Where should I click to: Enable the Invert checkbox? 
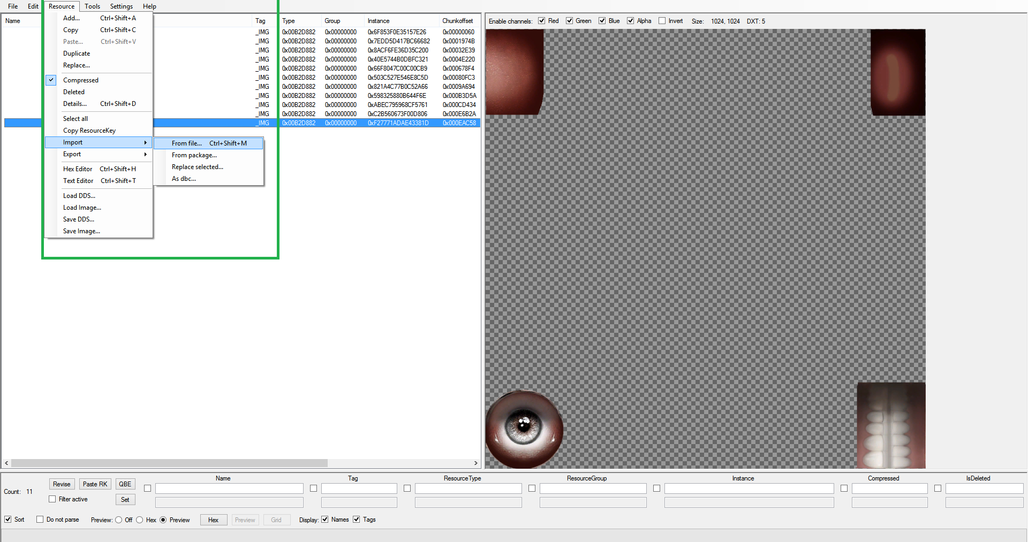click(x=662, y=21)
